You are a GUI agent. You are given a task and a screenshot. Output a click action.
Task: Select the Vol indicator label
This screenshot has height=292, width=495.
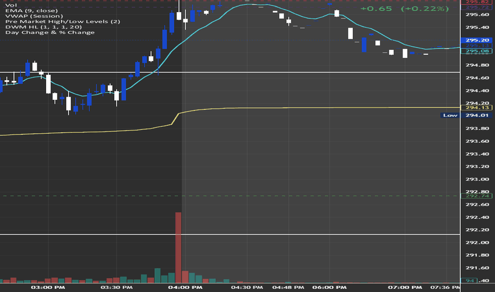coord(11,5)
